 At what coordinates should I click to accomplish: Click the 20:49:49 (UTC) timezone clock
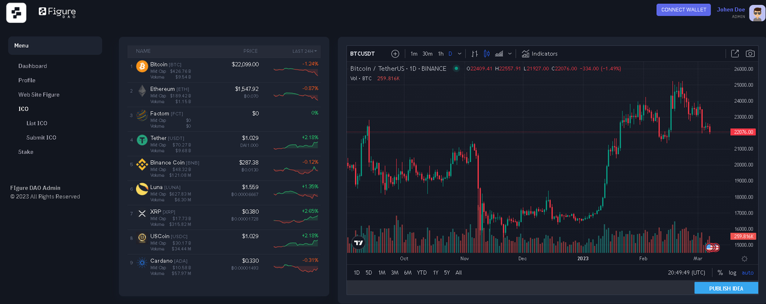click(687, 273)
